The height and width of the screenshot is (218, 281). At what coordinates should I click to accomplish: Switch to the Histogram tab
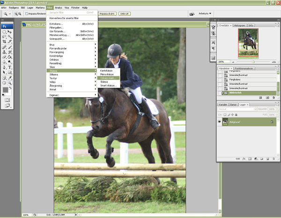(239, 25)
